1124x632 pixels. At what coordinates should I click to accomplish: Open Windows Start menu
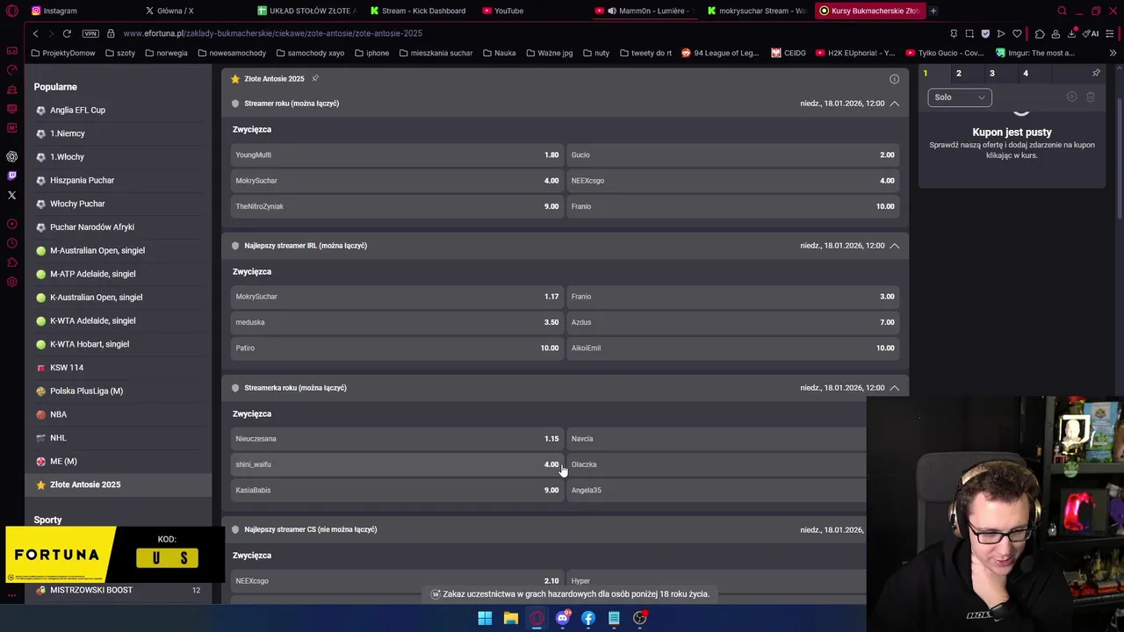pos(485,618)
